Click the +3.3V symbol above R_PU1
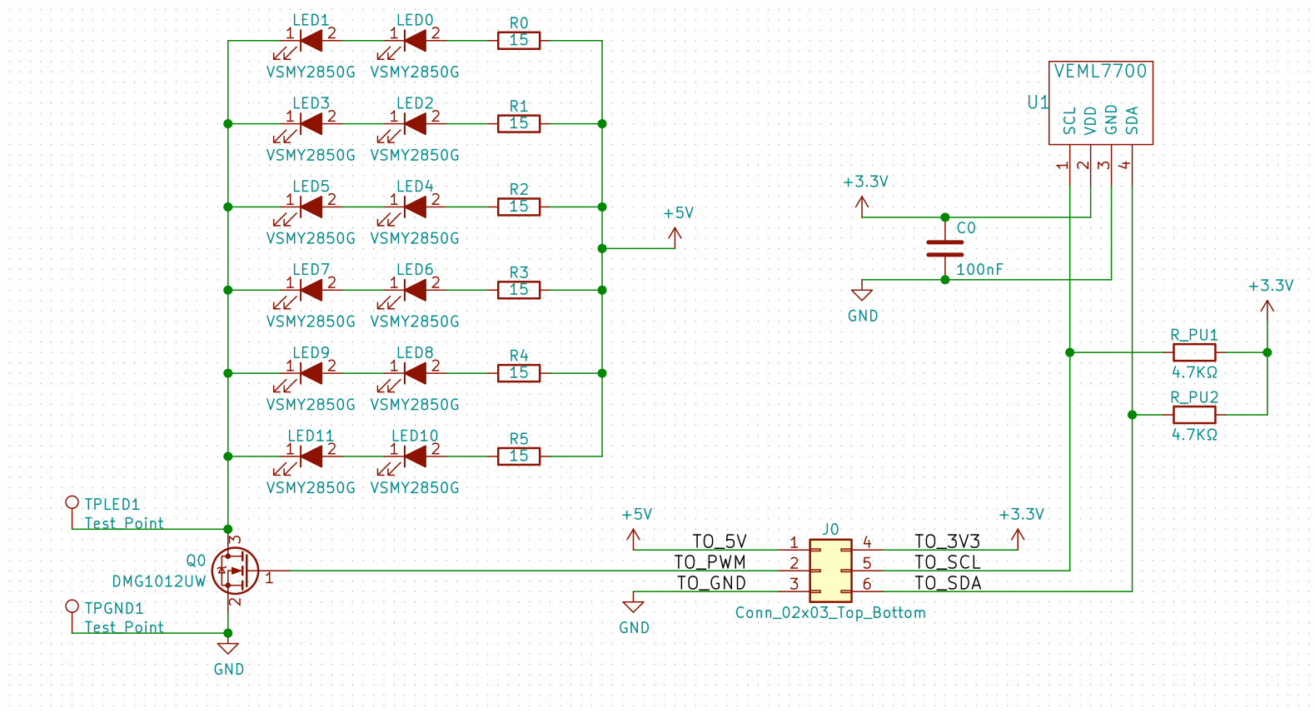 click(1268, 307)
